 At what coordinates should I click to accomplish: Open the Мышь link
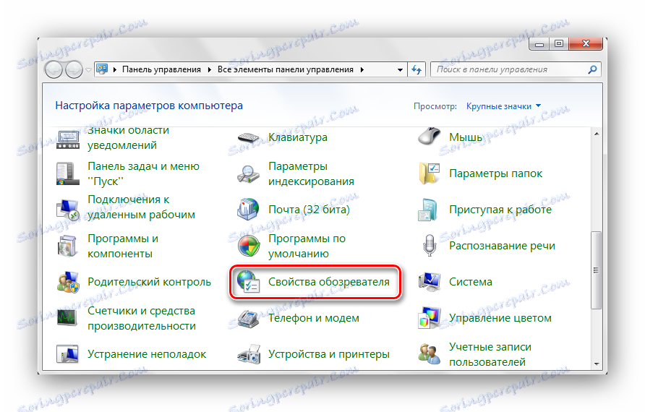coord(466,137)
